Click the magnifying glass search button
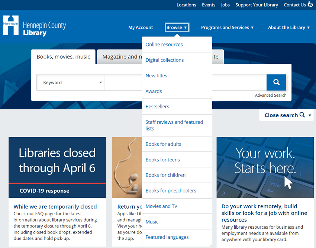This screenshot has height=248, width=316. click(x=276, y=82)
